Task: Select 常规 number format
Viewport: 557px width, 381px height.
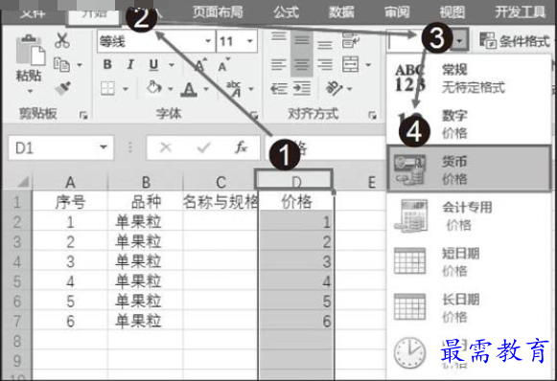Action: (x=469, y=78)
